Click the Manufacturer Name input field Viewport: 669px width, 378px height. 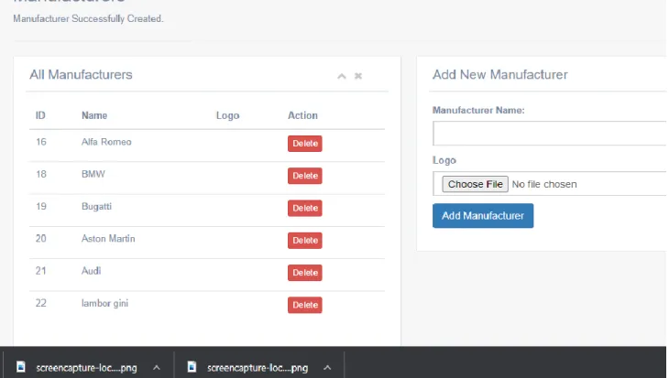(x=550, y=134)
